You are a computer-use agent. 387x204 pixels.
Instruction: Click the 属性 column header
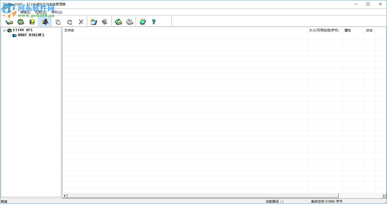354,30
